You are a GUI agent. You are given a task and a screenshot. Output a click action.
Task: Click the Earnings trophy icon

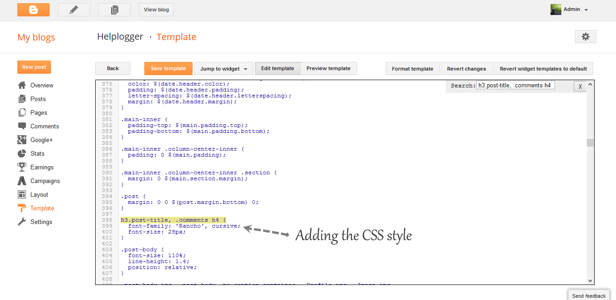point(22,167)
